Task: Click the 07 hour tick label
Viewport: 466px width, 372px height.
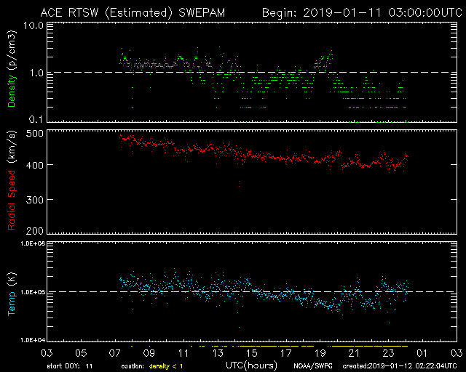Action: (x=115, y=352)
